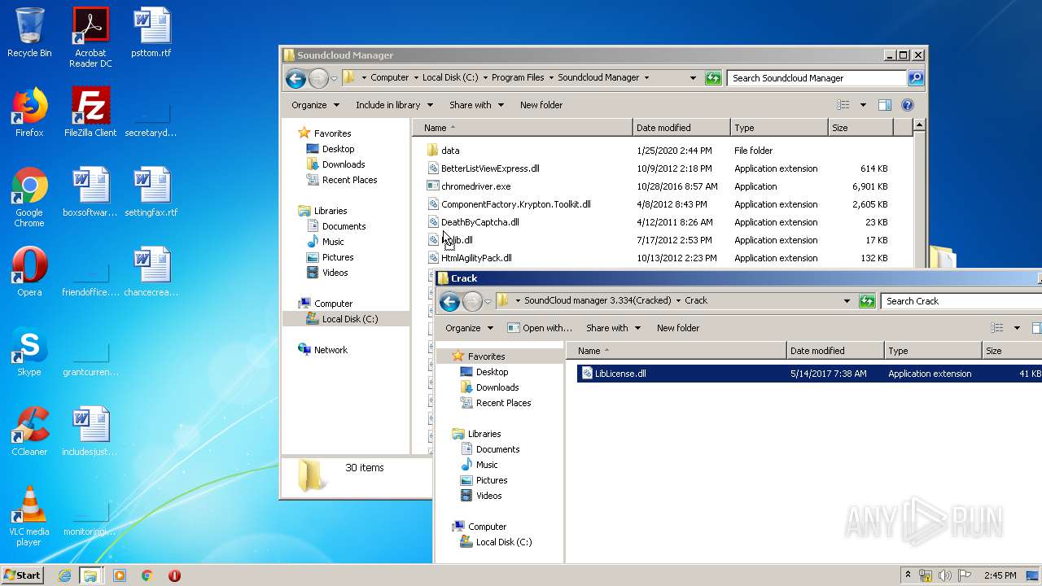1042x586 pixels.
Task: Sort by Size column in Soundcloud Manager
Action: point(860,128)
